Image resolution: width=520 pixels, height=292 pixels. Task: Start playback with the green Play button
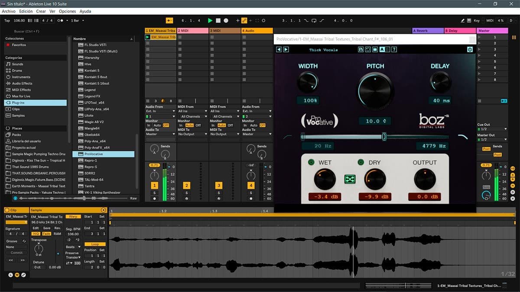pos(210,20)
